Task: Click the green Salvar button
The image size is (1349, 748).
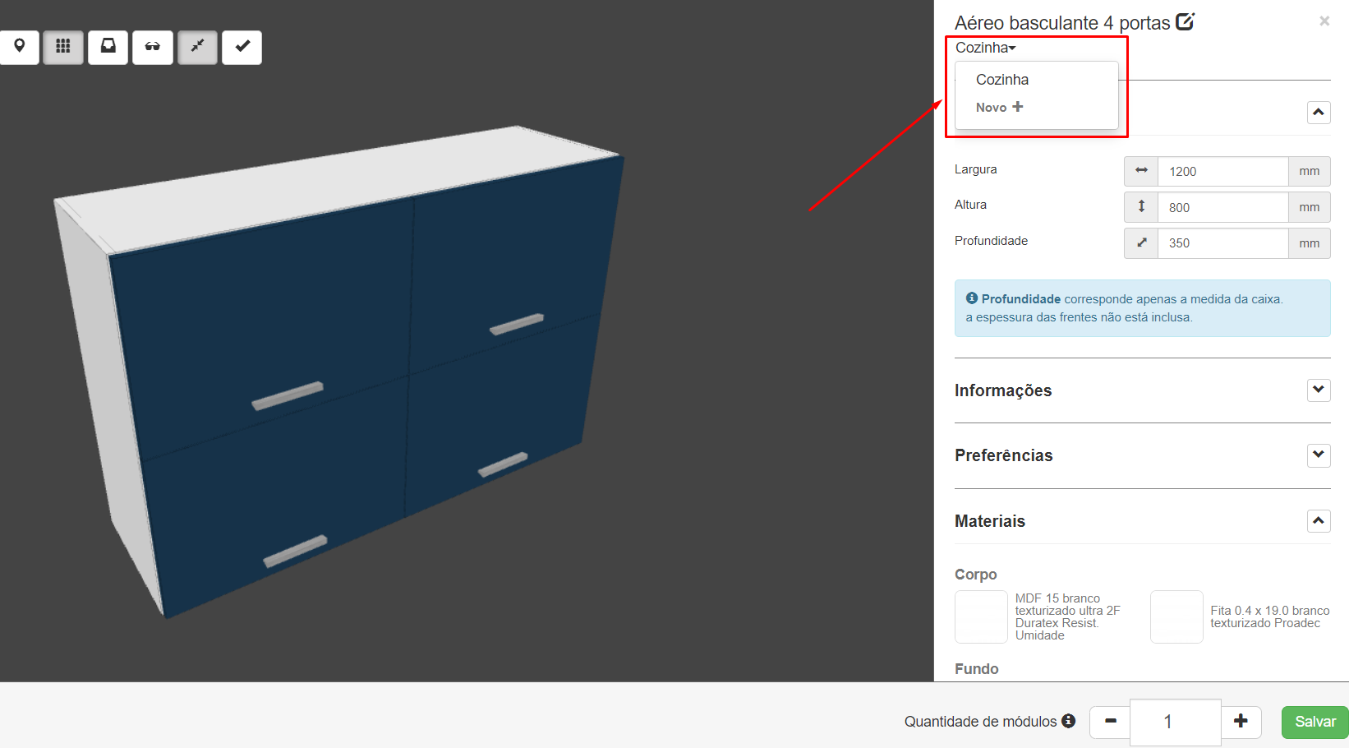Action: click(1315, 722)
